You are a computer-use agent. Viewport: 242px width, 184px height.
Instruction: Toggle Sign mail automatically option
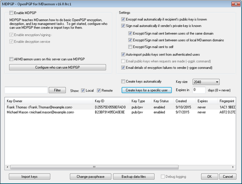(x=123, y=26)
